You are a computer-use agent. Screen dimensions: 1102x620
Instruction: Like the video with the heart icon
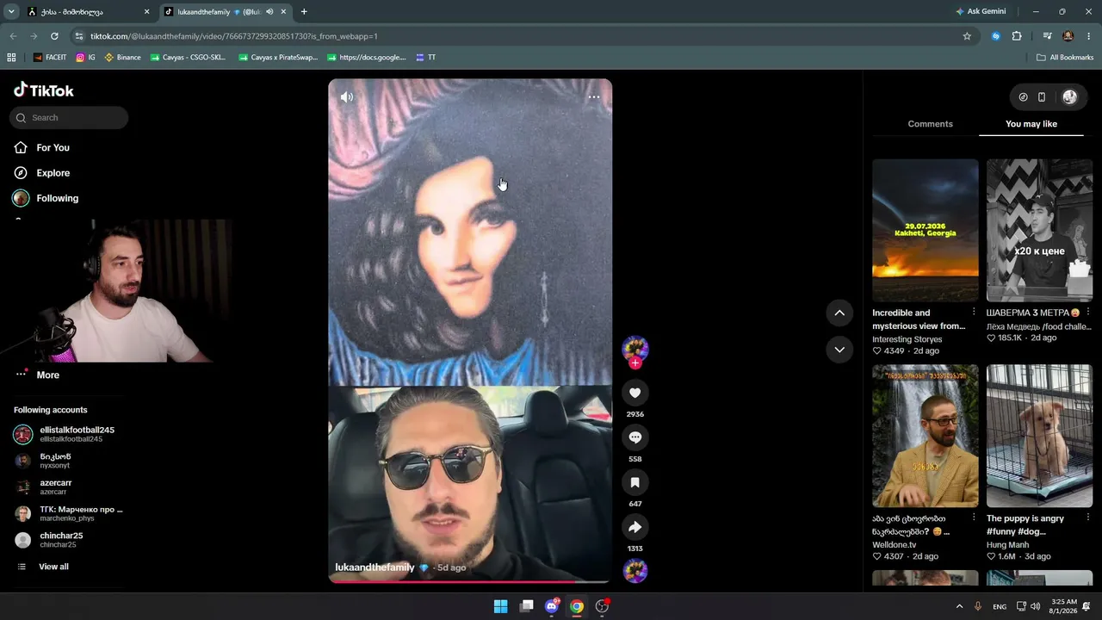tap(635, 393)
